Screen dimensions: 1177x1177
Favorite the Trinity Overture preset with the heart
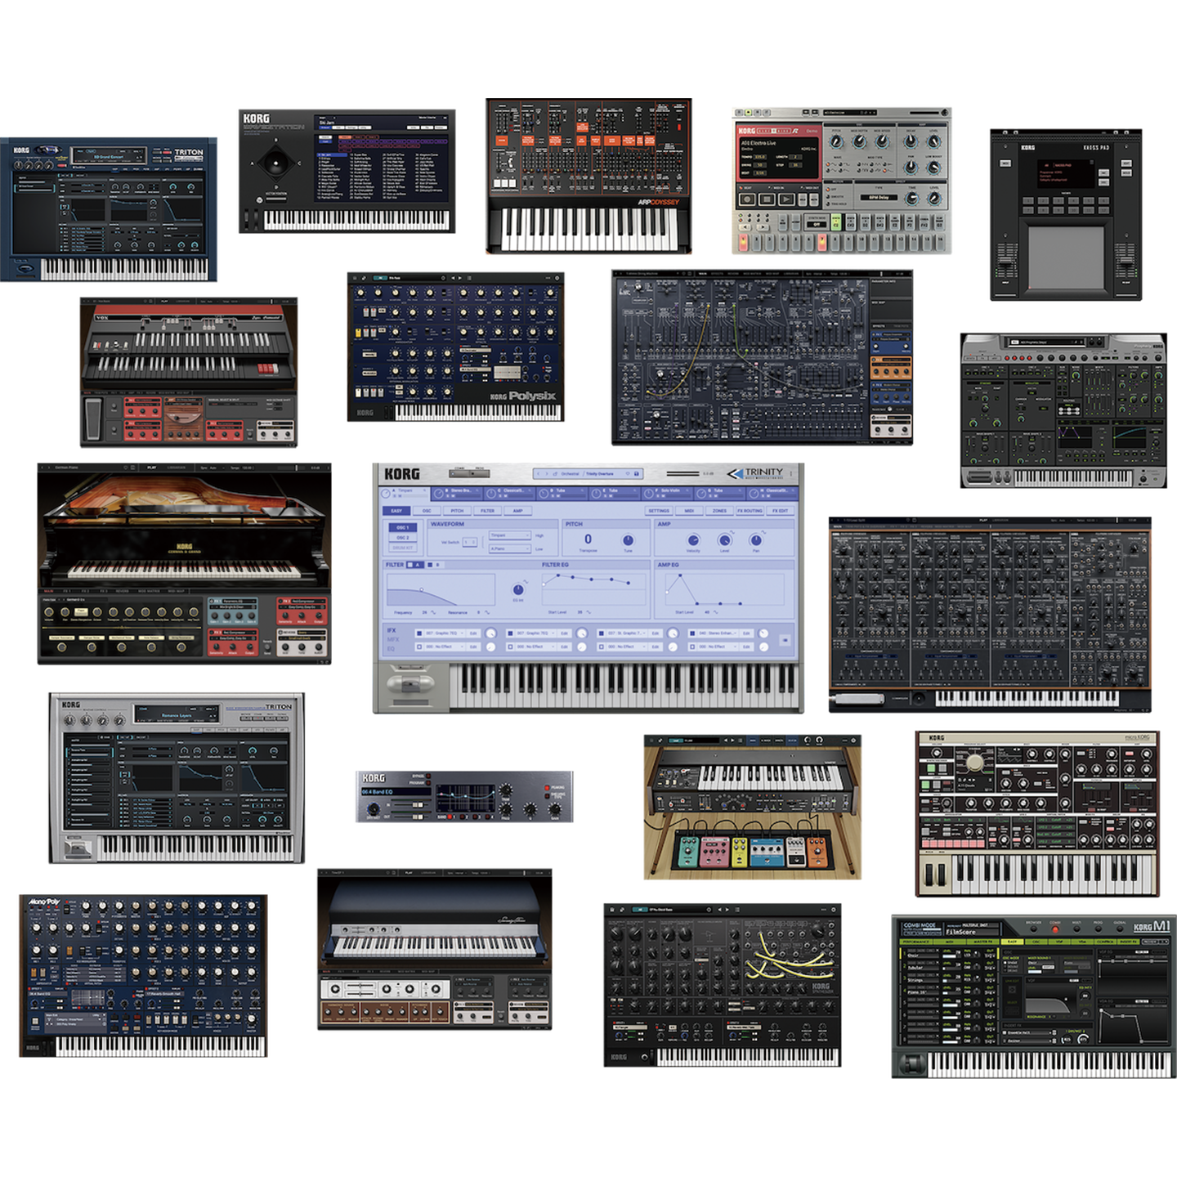[x=628, y=474]
